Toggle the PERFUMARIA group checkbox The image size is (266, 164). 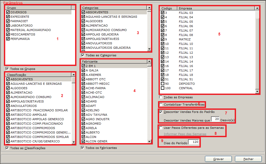click(8, 39)
